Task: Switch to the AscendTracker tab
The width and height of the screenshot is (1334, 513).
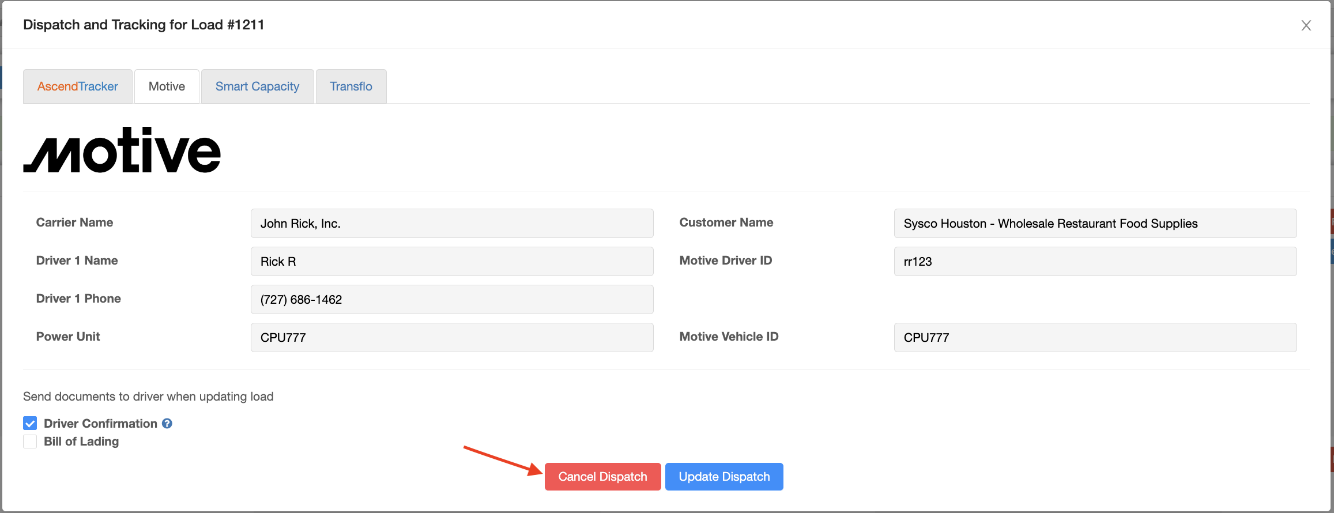Action: 78,86
